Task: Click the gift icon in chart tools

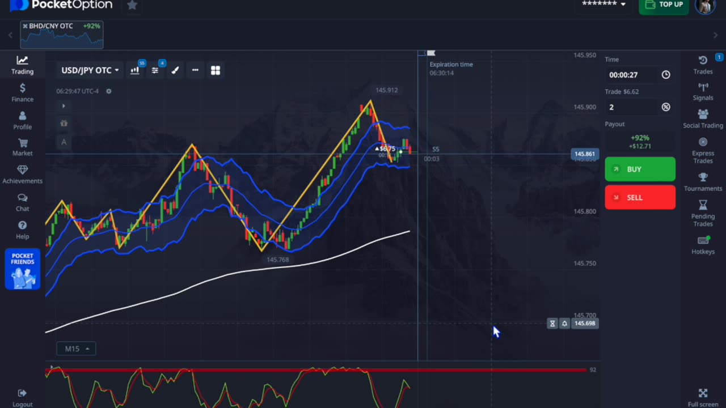Action: pyautogui.click(x=64, y=124)
